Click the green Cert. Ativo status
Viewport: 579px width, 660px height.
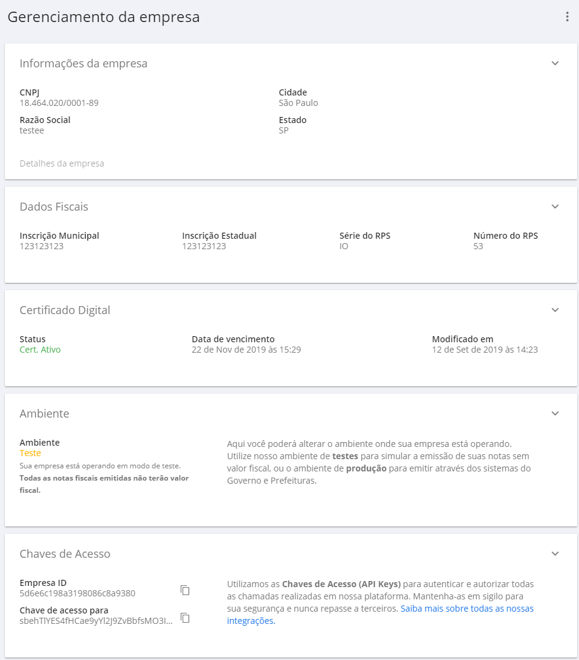coord(40,350)
